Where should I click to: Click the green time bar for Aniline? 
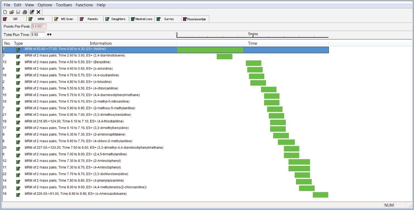coord(210,50)
